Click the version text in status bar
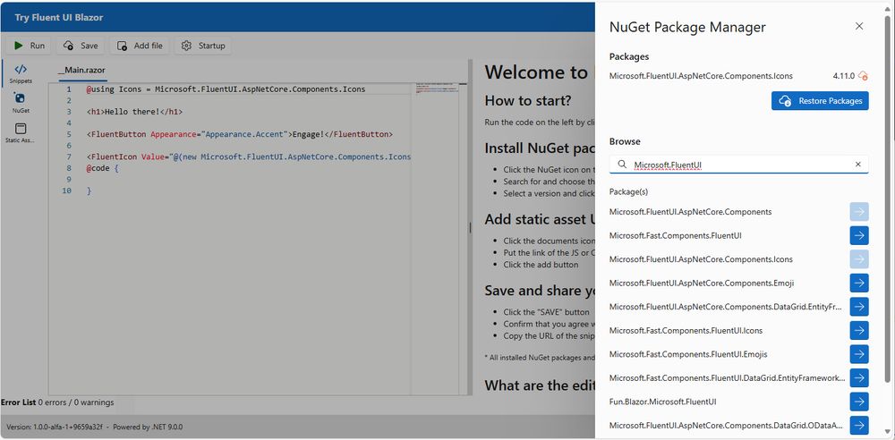The height and width of the screenshot is (440, 895). (55, 427)
